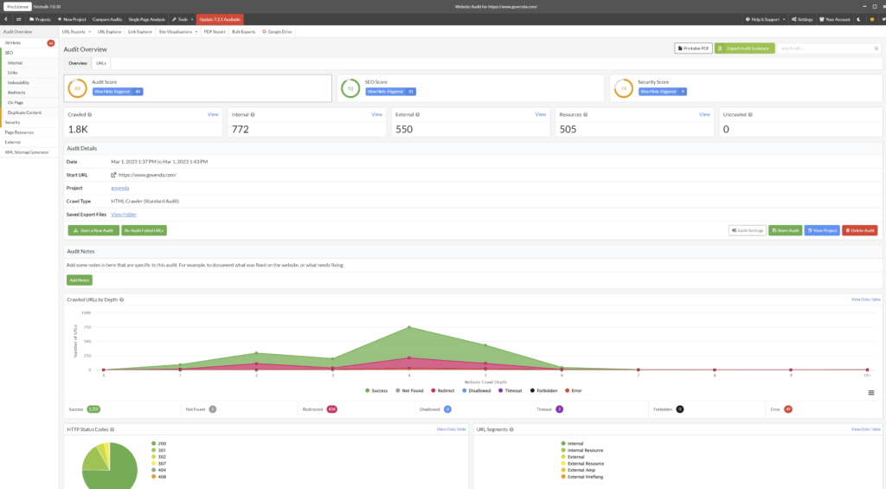886x489 pixels.
Task: Toggle dark mode with the moon icon
Action: (x=859, y=19)
